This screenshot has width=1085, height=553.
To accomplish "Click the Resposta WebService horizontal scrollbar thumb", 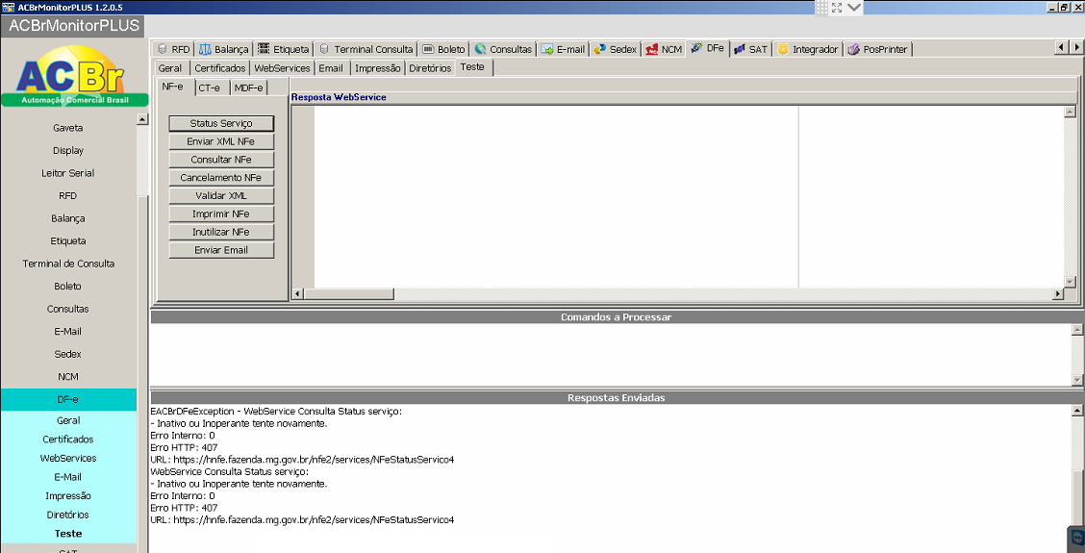I will 349,294.
